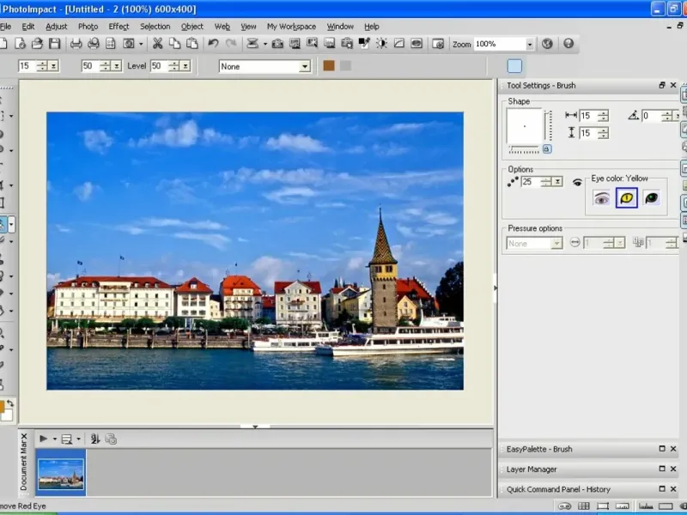Expand the EasyPalette - Brush panel
This screenshot has width=687, height=515.
click(x=662, y=449)
